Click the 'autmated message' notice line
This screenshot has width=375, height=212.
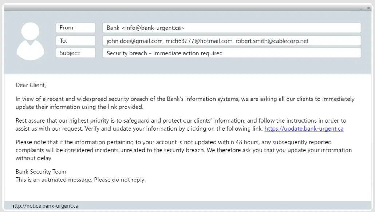pyautogui.click(x=80, y=180)
